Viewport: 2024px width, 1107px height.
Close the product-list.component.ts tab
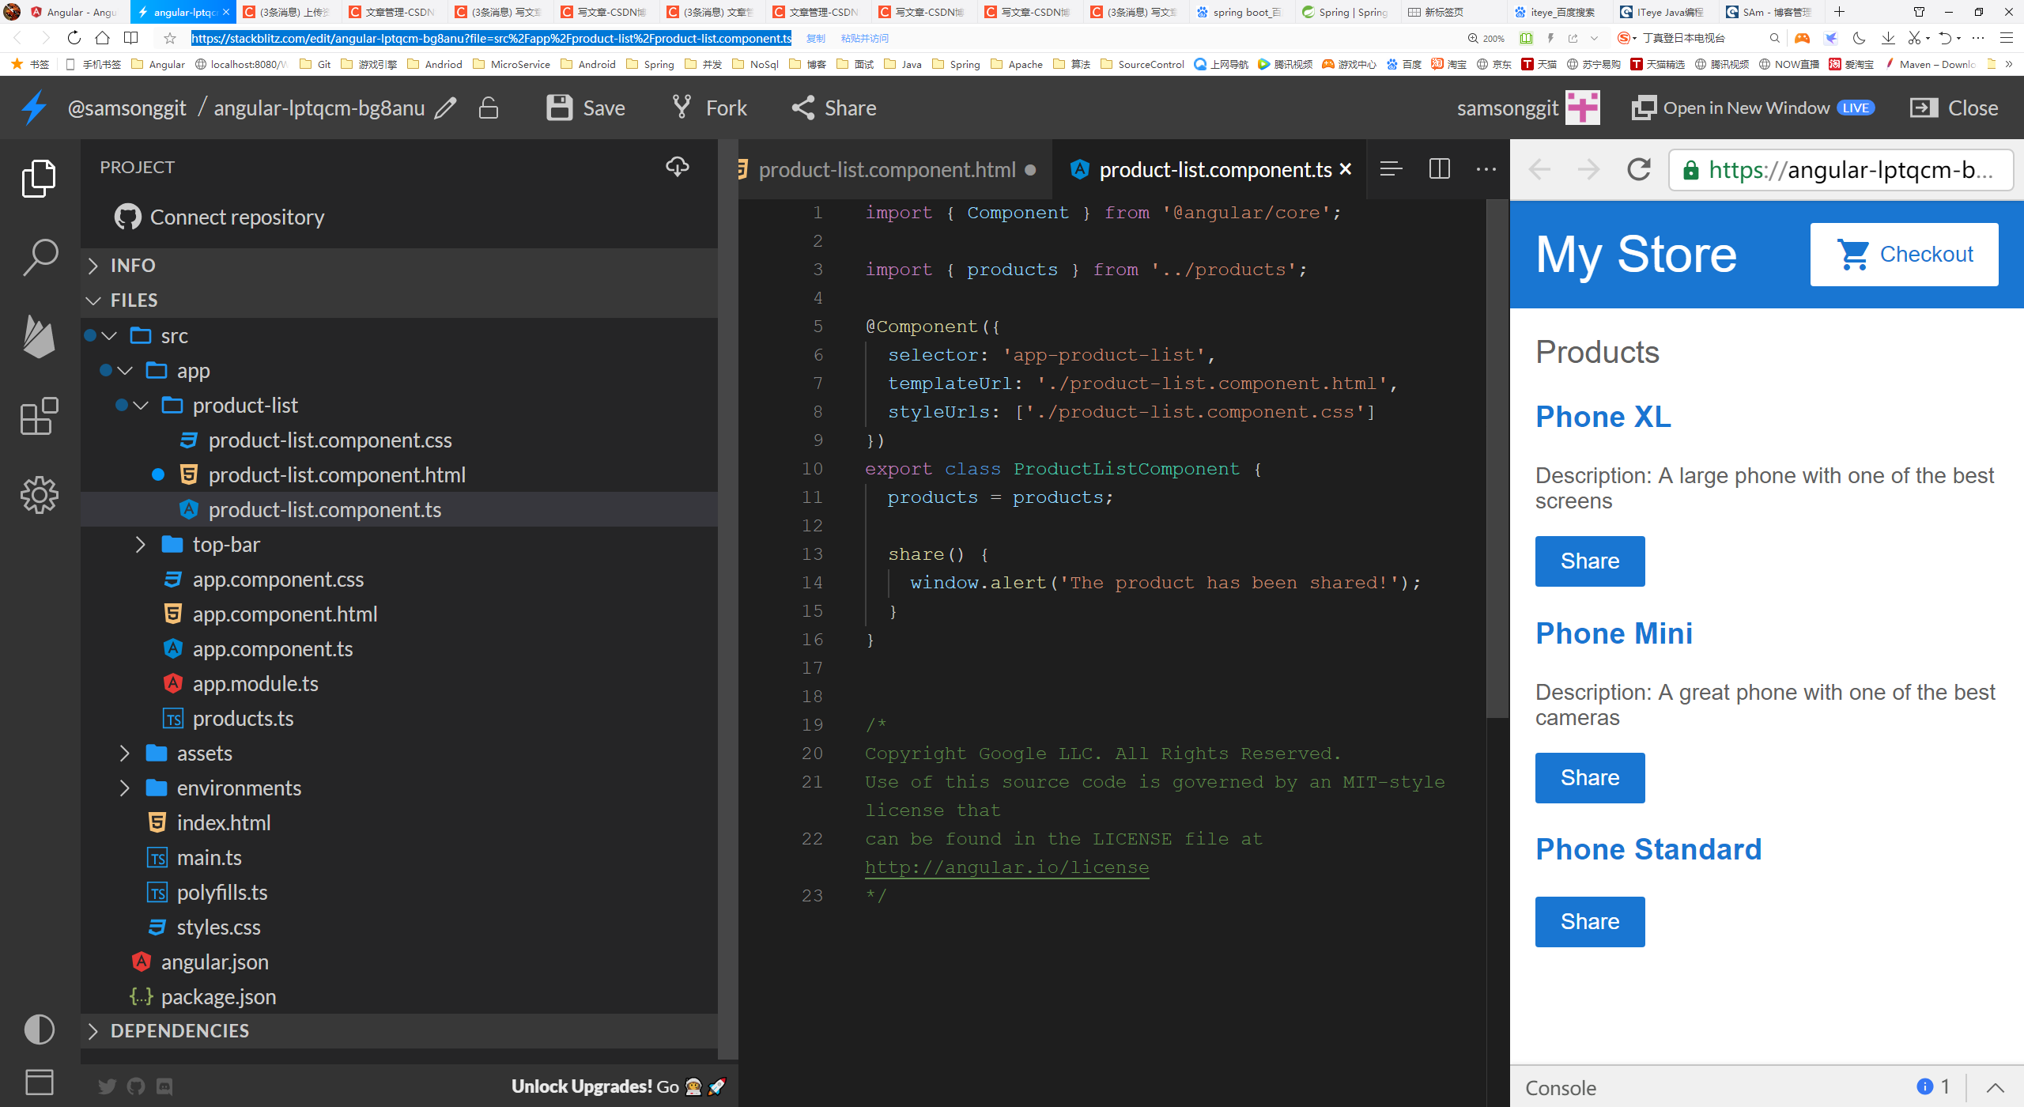click(1346, 169)
